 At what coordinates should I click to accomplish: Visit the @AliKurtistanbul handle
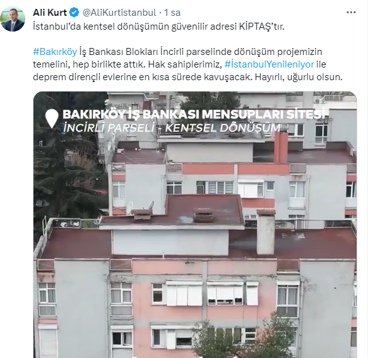pos(119,13)
